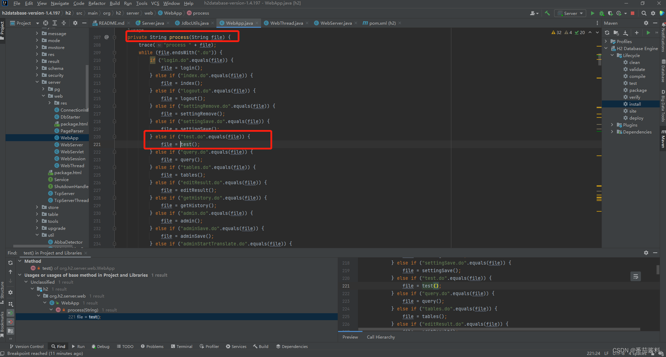
Task: Open Server run configuration dropdown
Action: tap(571, 13)
